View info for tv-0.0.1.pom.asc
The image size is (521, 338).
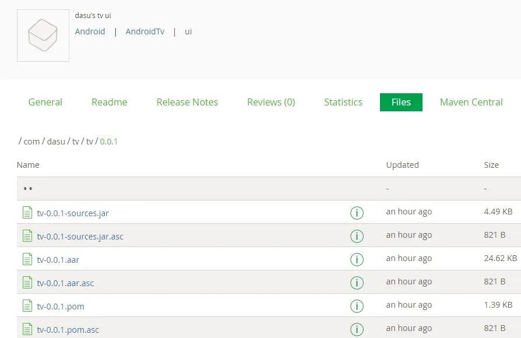tap(357, 329)
